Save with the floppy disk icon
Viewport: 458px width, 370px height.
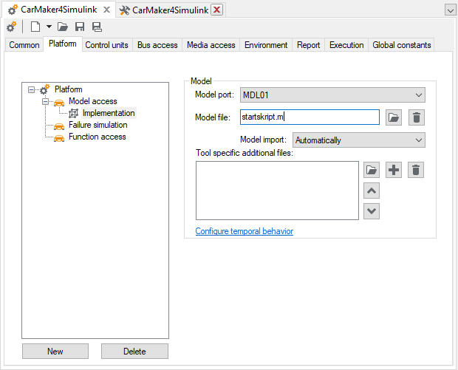80,27
